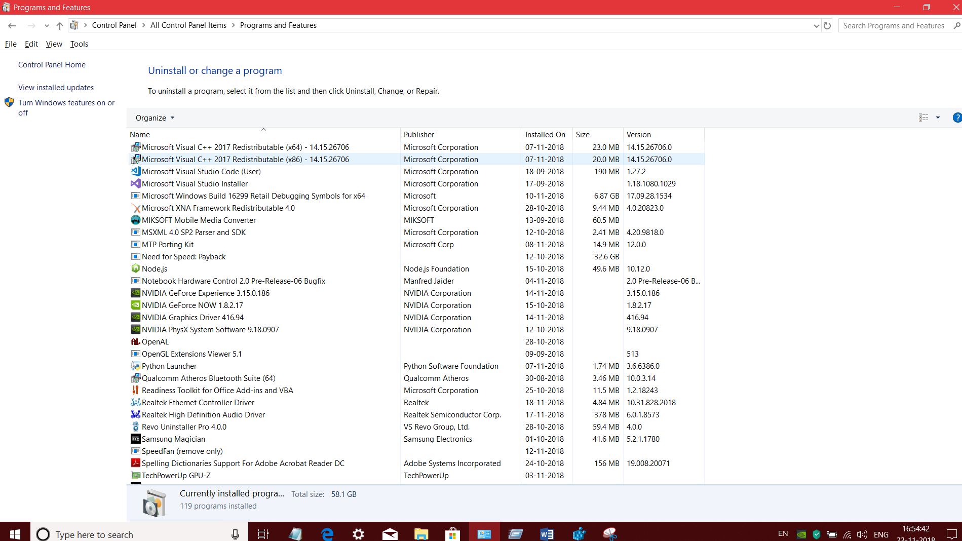Click the Visual C++ 2017 x64 icon
962x541 pixels.
(135, 147)
